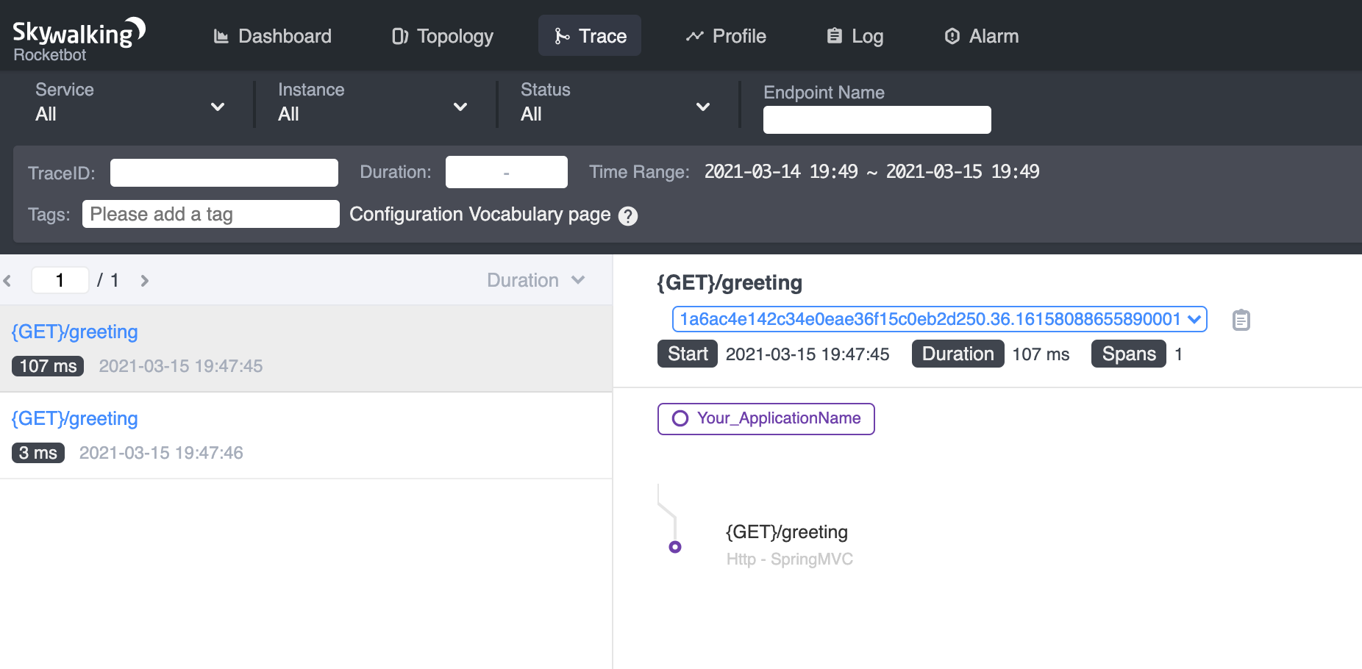Select the 107 ms {GET}/greeting trace

[306, 348]
